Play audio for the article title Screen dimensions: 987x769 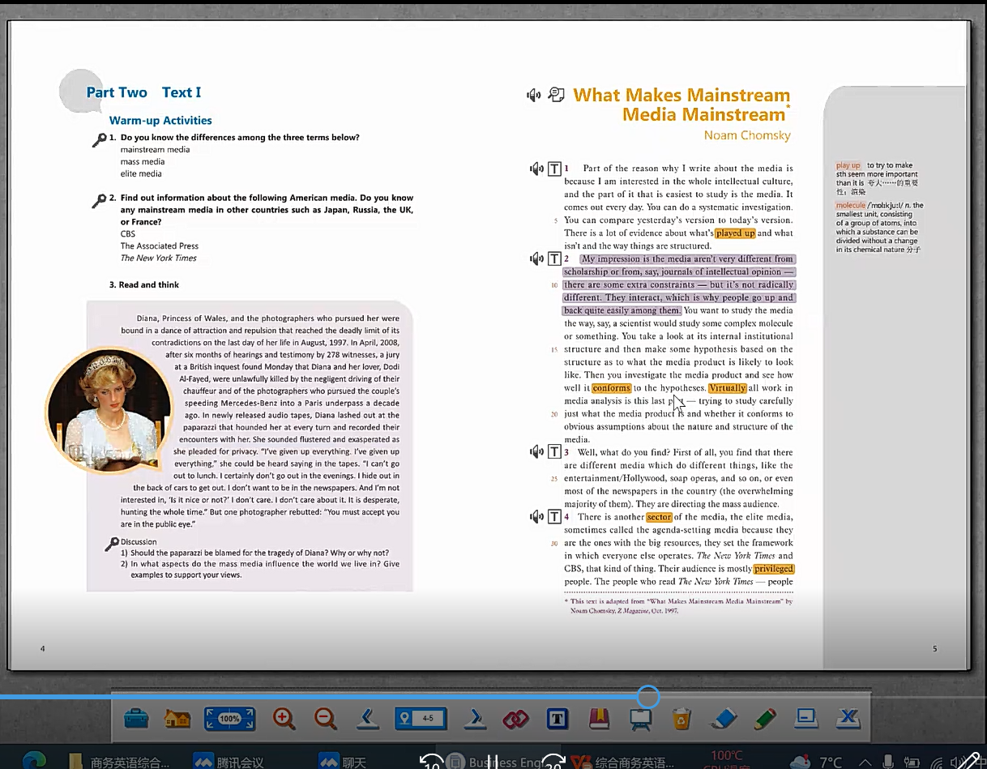click(x=533, y=96)
